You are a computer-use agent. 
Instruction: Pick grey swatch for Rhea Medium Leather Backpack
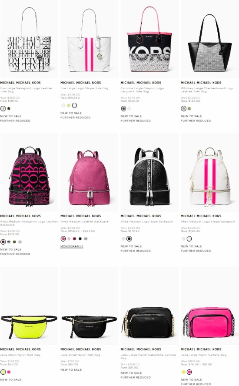(x=86, y=238)
